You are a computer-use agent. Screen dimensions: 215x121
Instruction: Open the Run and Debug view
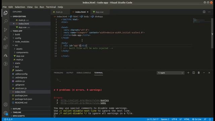(x=5, y=38)
